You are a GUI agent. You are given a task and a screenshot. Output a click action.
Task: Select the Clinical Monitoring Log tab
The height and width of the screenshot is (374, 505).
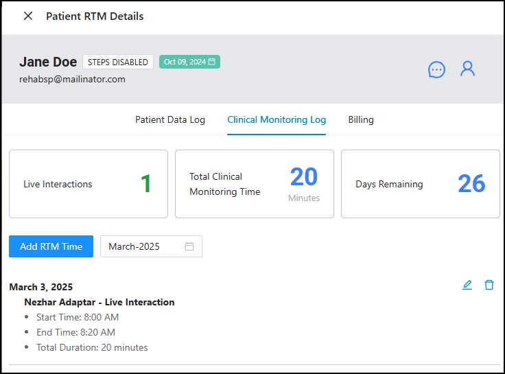pos(277,119)
